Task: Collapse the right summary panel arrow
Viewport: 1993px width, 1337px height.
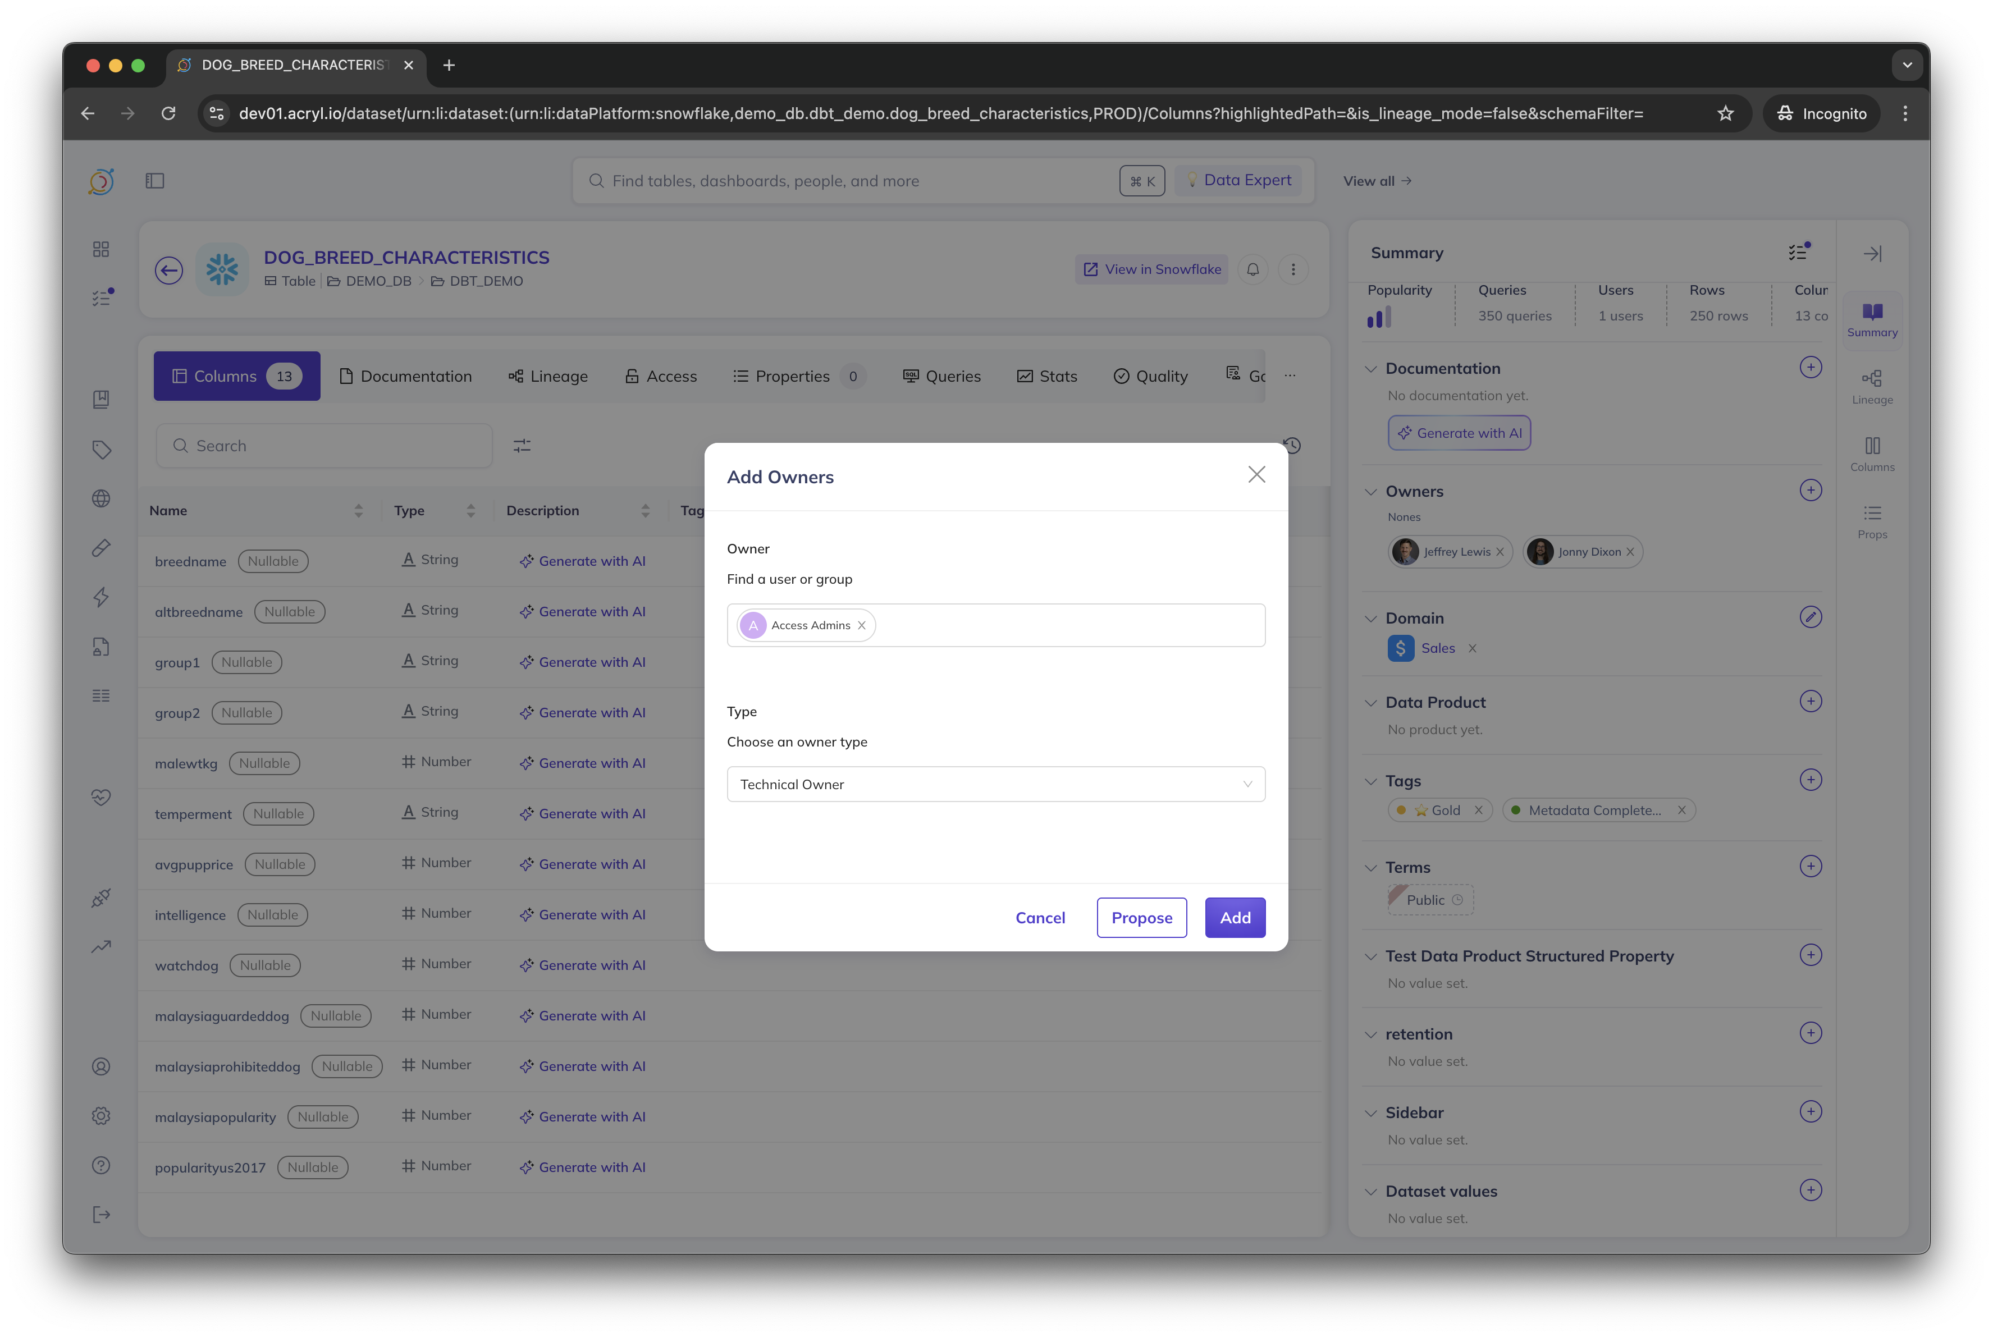Action: coord(1872,254)
